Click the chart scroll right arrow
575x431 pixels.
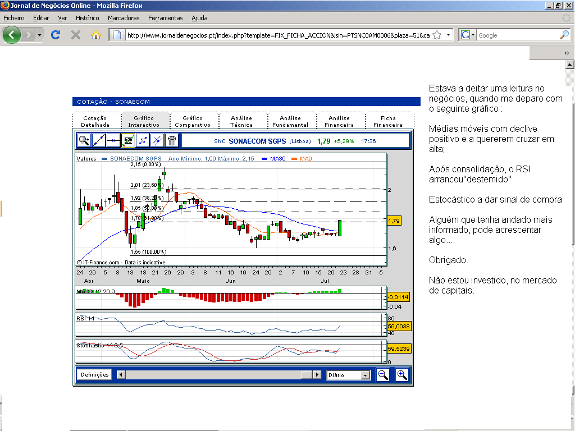coord(317,374)
